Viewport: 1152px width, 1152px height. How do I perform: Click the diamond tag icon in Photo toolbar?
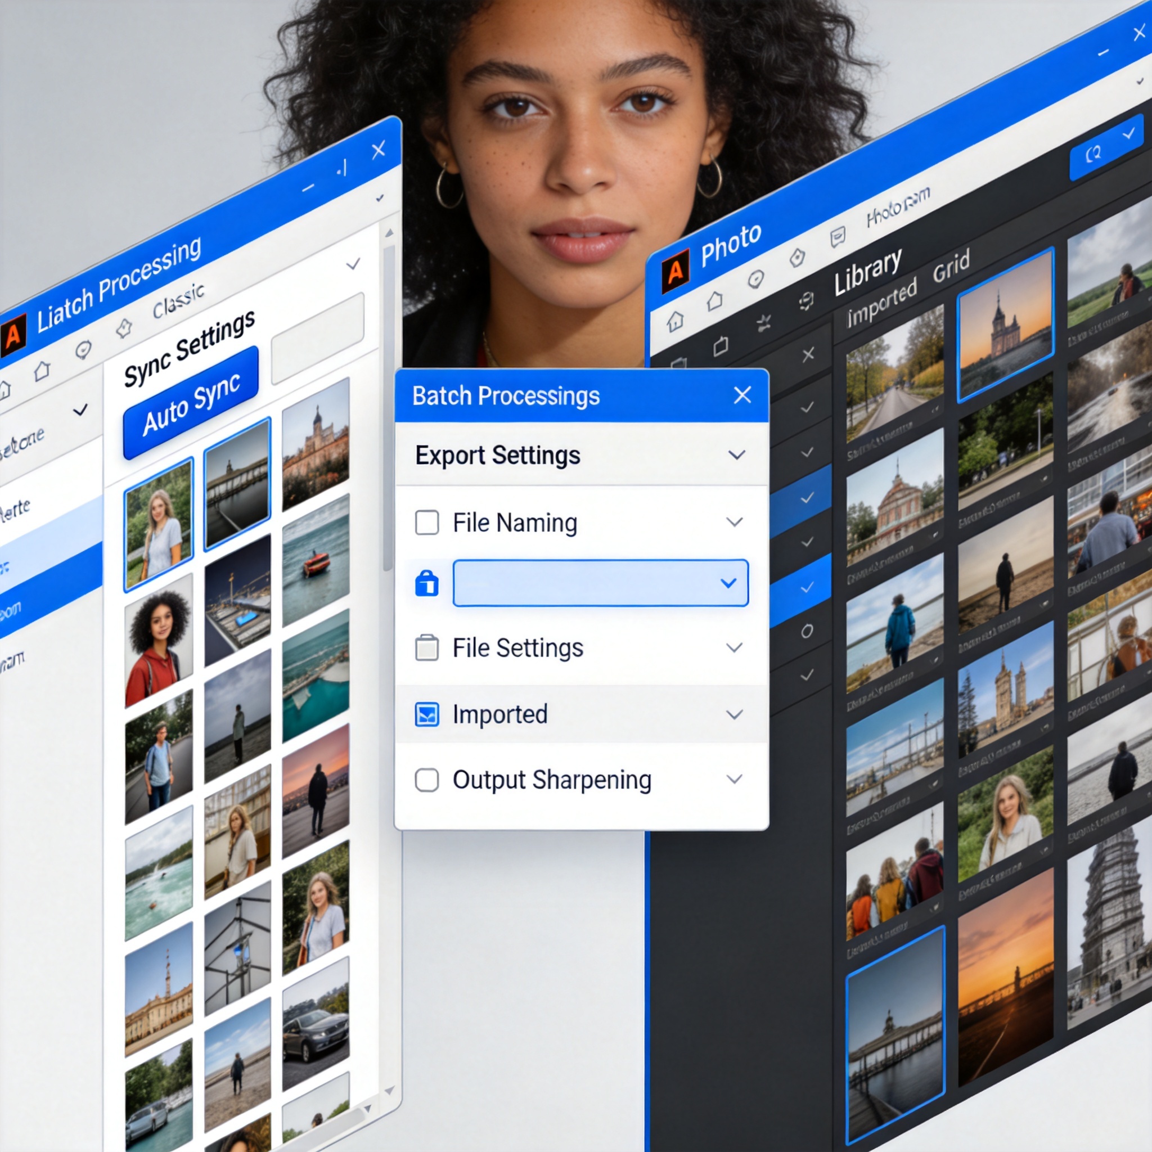tap(797, 258)
